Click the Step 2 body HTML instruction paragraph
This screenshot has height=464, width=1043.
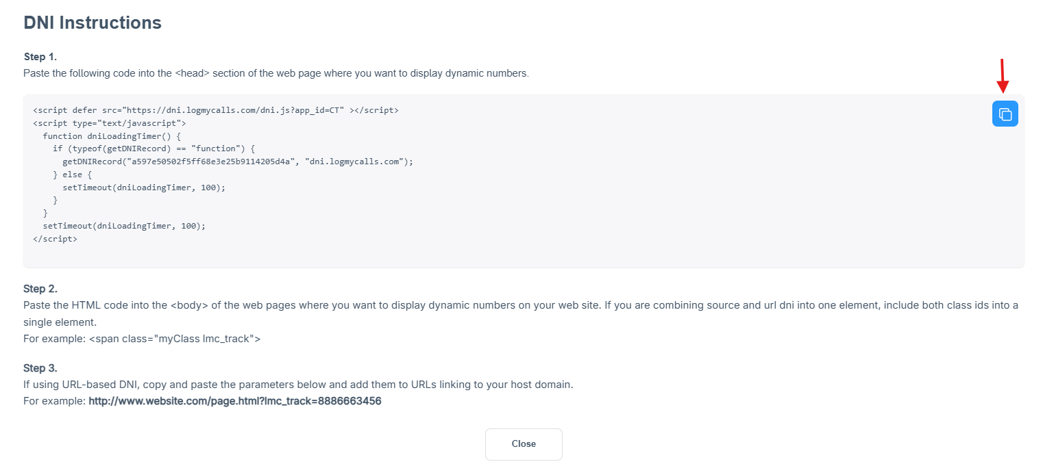pyautogui.click(x=521, y=313)
